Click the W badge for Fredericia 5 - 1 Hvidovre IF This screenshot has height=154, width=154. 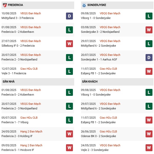click(x=69, y=148)
